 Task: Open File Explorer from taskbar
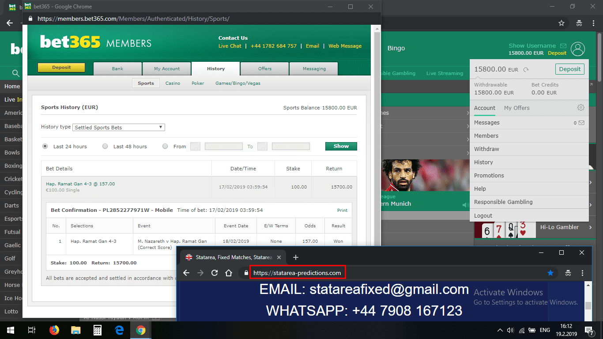point(76,330)
